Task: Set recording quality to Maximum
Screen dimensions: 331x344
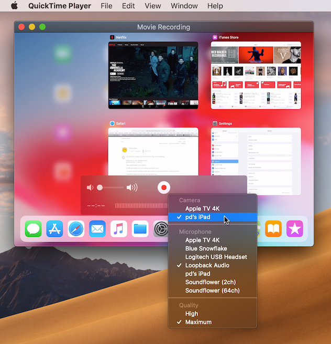Action: pos(213,322)
